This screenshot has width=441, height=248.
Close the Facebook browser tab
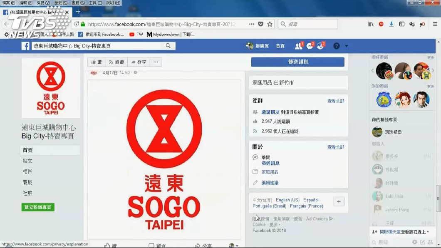67,12
